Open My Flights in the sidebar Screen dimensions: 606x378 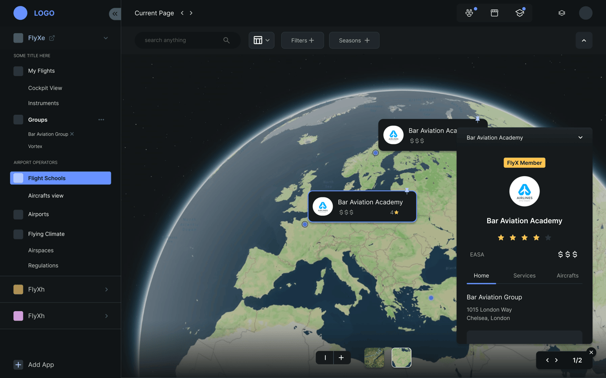pos(42,71)
